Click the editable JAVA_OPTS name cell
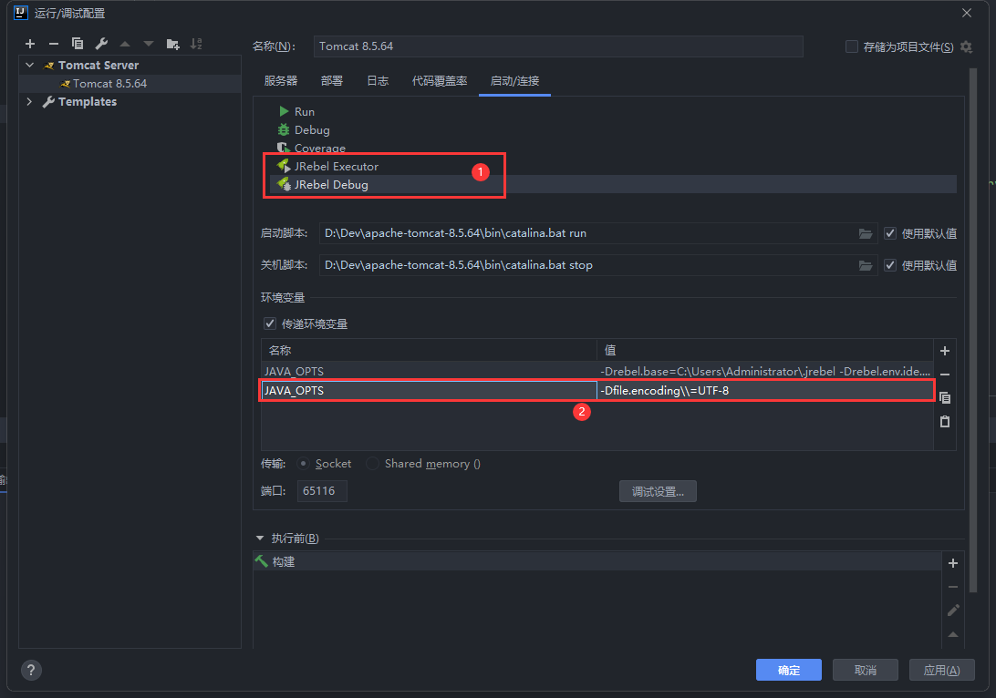The height and width of the screenshot is (698, 996). [429, 390]
